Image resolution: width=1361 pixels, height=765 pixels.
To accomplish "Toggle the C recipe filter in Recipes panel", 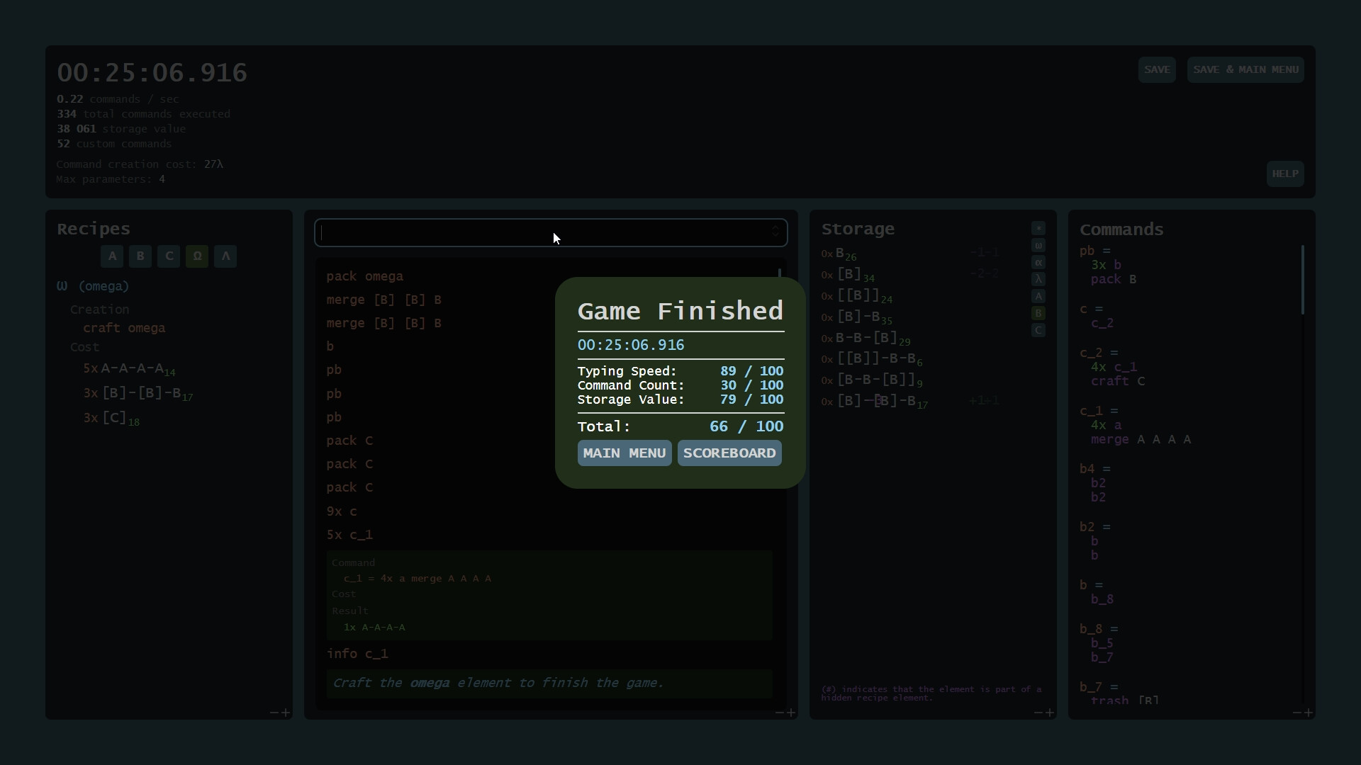I will (169, 256).
